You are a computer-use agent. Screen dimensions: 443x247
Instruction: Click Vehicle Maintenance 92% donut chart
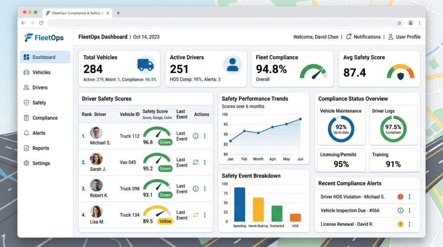pyautogui.click(x=341, y=129)
